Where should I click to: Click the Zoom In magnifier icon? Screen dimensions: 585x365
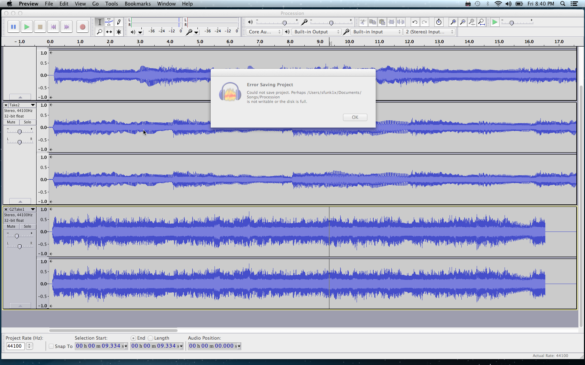pyautogui.click(x=453, y=22)
